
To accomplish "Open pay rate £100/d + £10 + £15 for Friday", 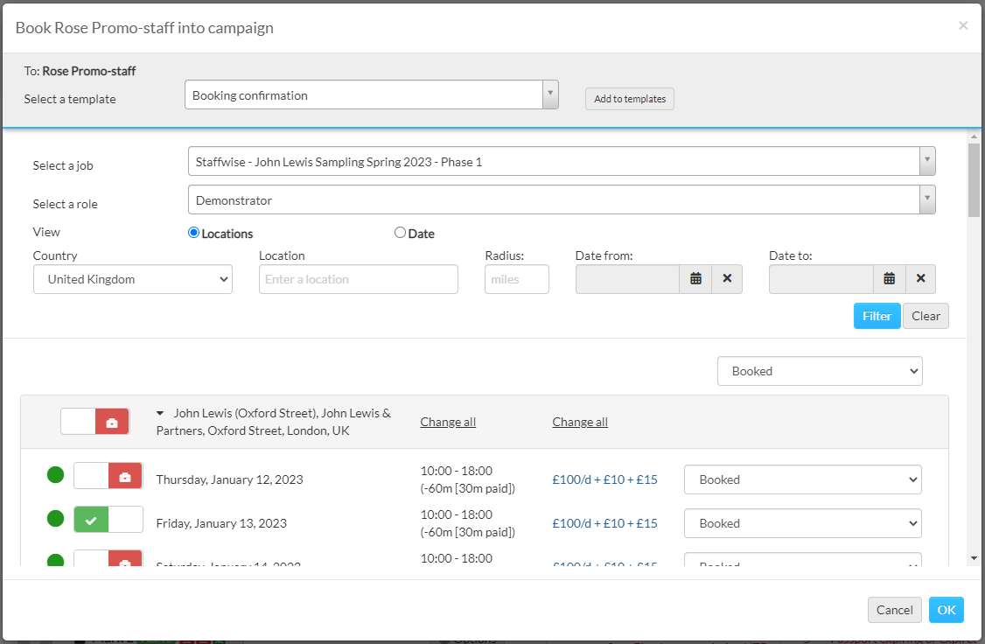I will point(605,523).
